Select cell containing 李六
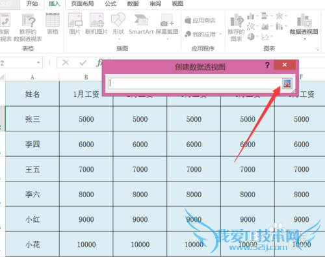The image size is (325, 257). click(x=32, y=194)
